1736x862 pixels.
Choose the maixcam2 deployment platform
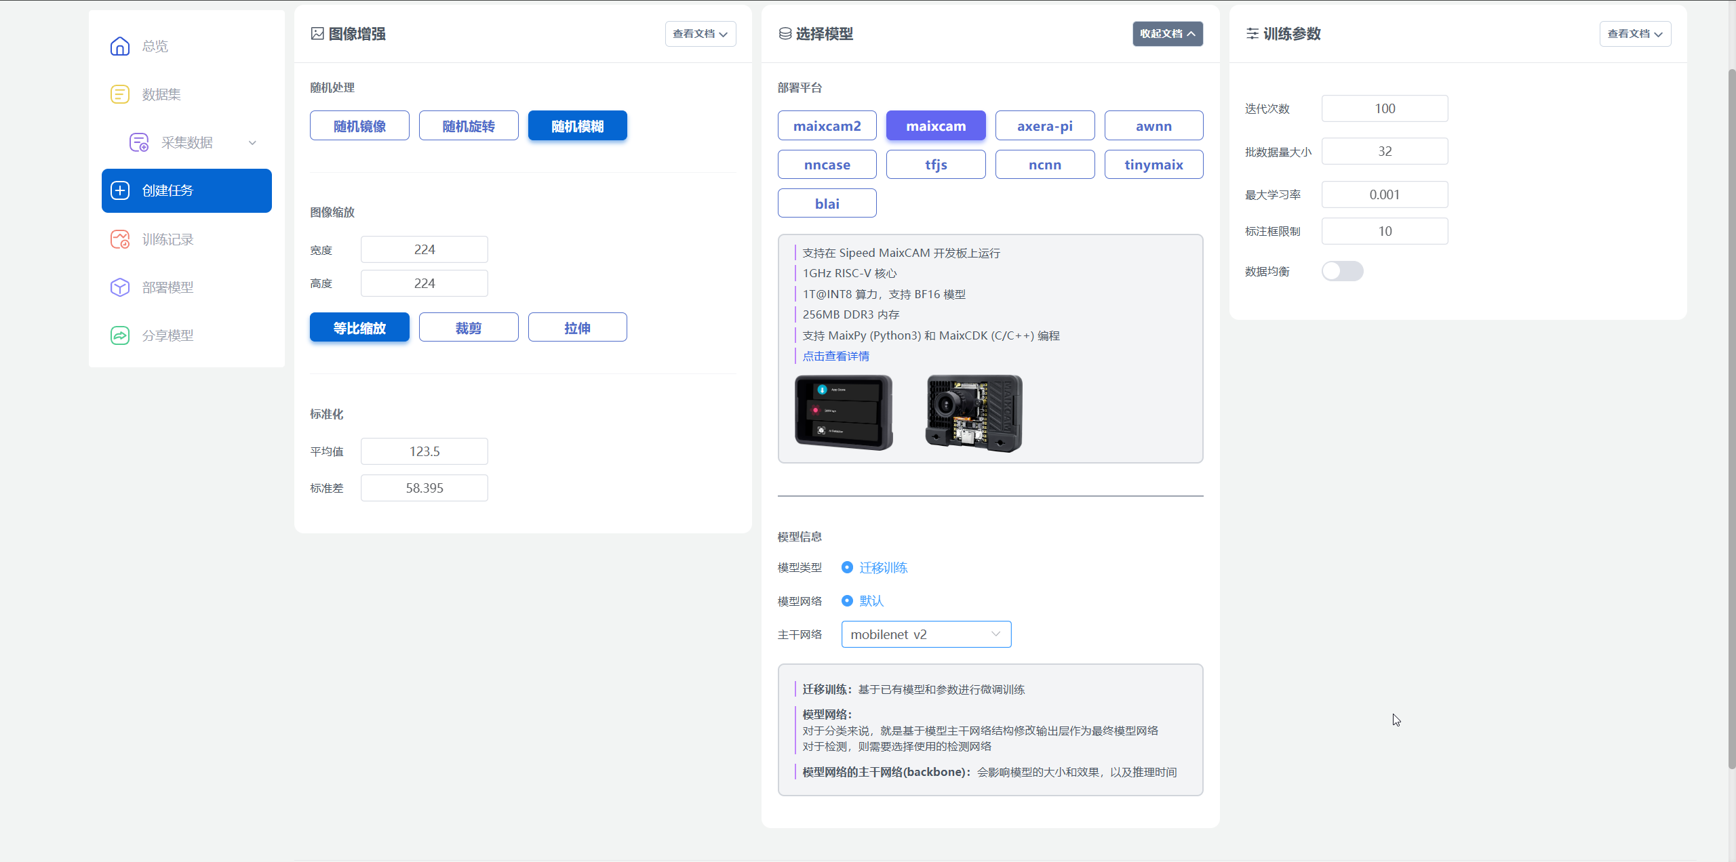coord(827,125)
